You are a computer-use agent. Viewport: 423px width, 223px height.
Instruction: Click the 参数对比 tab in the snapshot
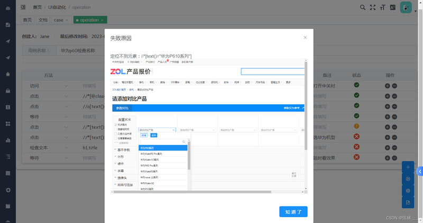122,108
